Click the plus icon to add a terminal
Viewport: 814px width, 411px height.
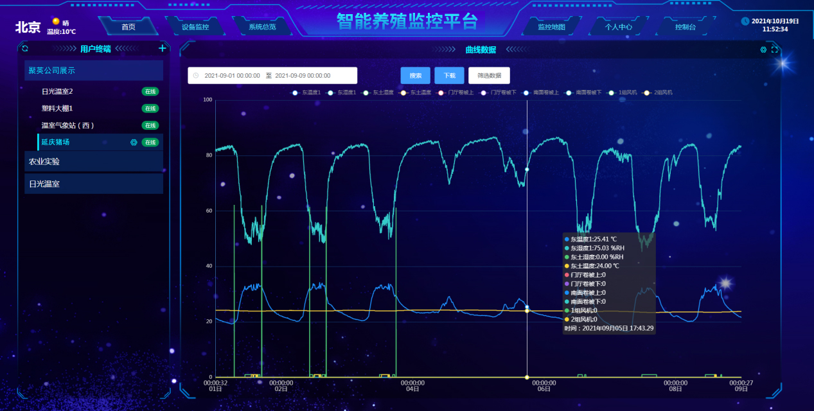[162, 48]
